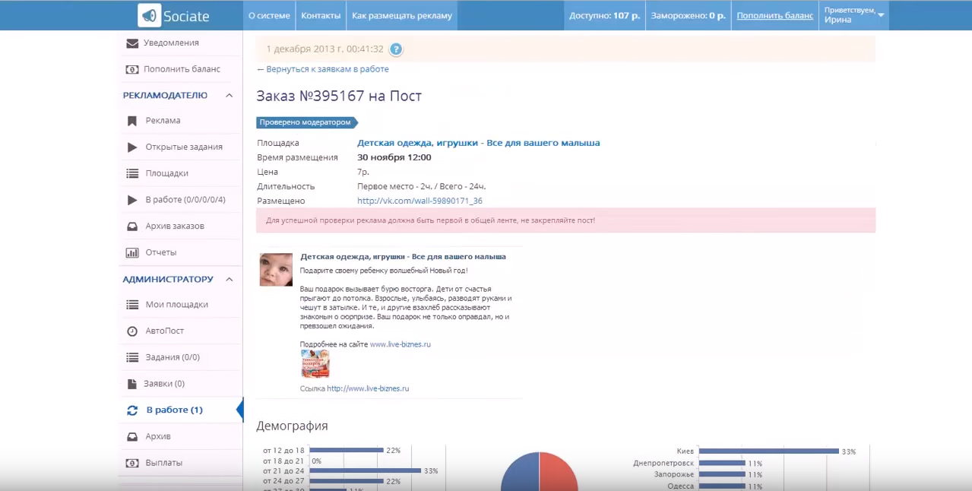
Task: Click the clock icon next to АвтоПост
Action: 131,331
